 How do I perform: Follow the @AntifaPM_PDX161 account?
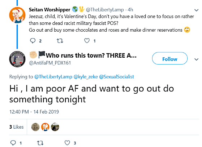click(x=170, y=58)
